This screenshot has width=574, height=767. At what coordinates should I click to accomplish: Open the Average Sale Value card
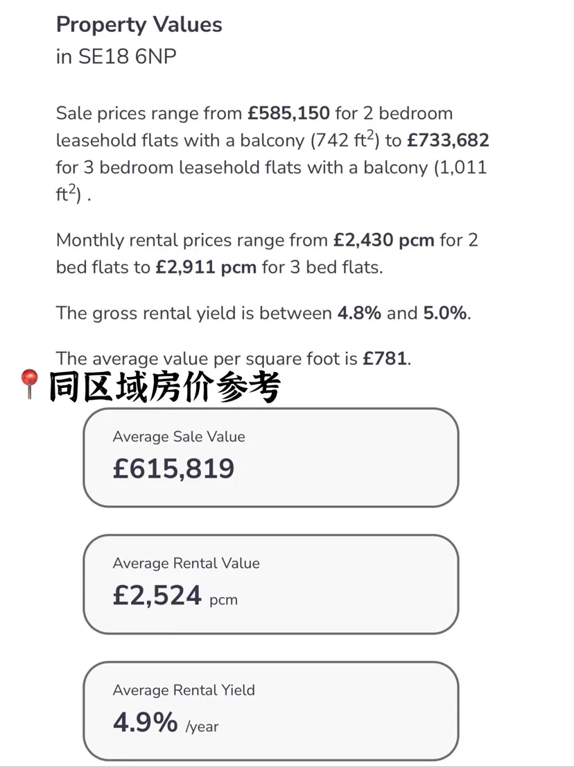click(270, 457)
